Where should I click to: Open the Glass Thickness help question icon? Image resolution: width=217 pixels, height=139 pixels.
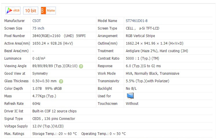61,81
